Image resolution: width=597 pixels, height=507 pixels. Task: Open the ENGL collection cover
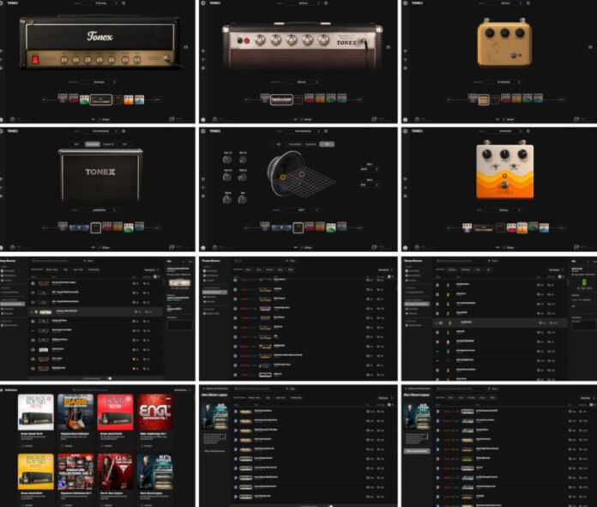tap(155, 412)
